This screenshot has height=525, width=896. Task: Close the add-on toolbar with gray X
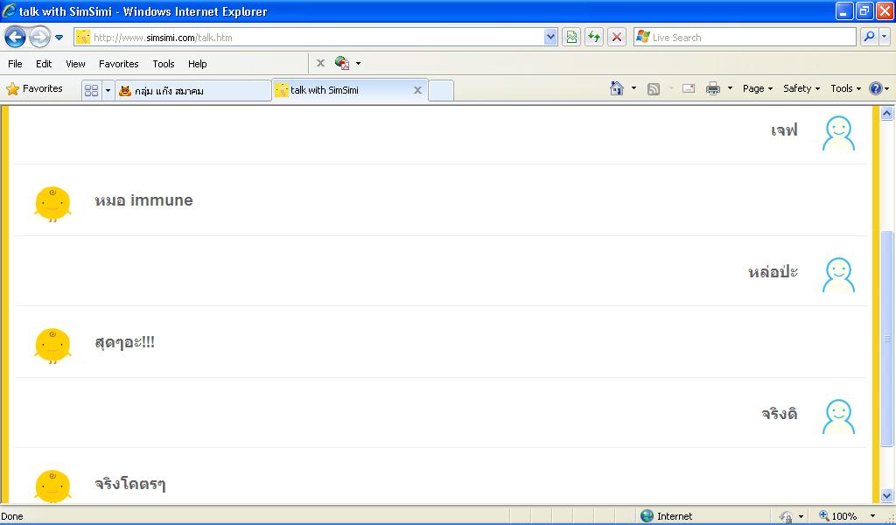point(320,63)
